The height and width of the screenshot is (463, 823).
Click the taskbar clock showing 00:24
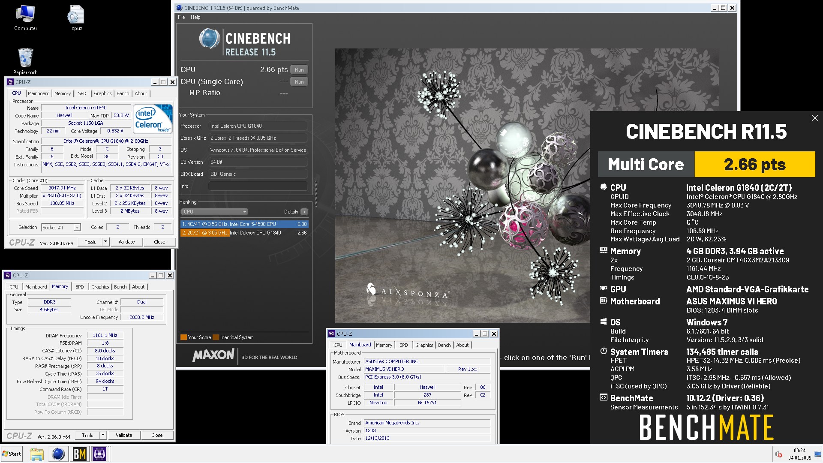coord(799,451)
